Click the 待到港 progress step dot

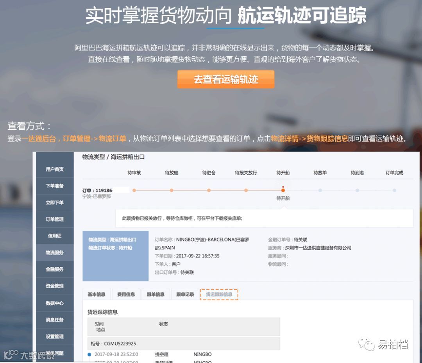point(358,191)
